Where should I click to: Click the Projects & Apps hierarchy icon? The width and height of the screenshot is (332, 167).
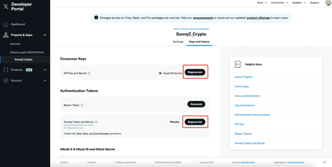[6, 35]
